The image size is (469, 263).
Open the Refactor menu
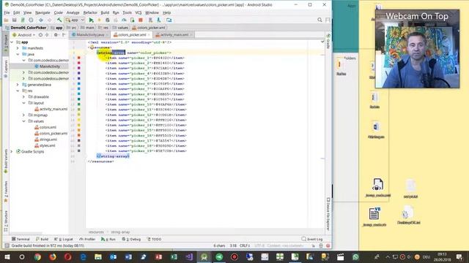[90, 12]
